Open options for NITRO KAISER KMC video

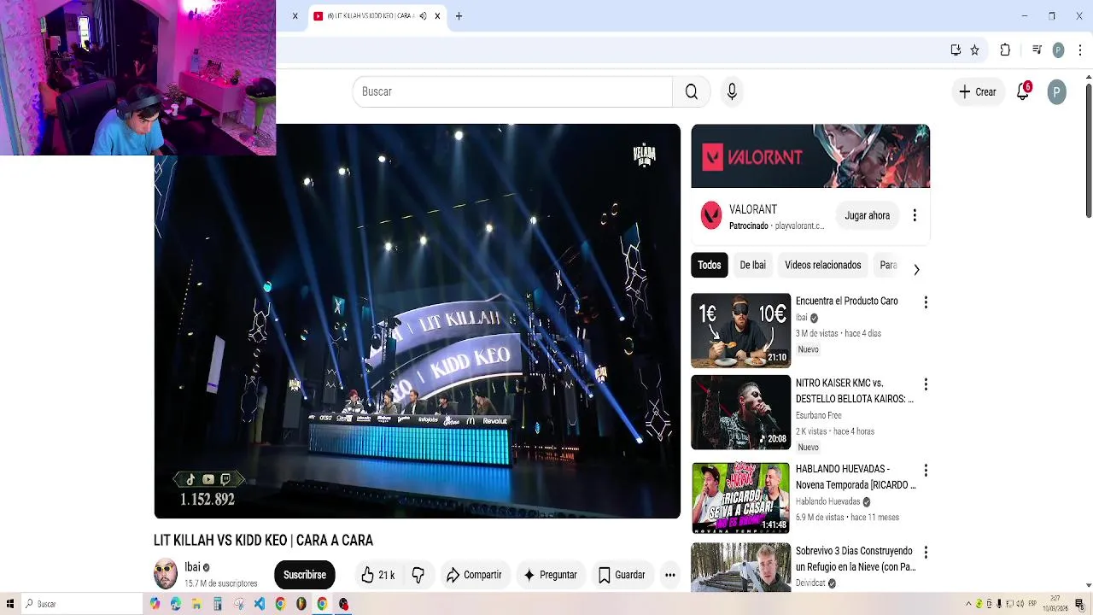click(926, 384)
